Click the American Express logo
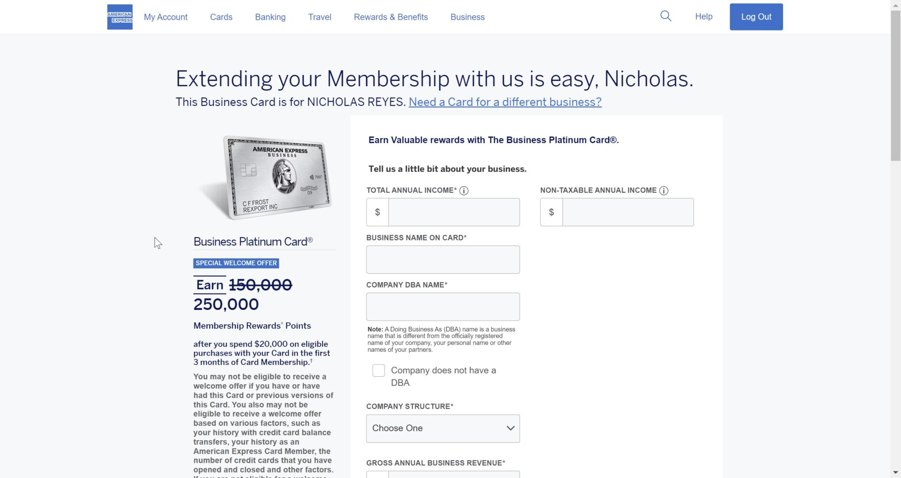This screenshot has width=901, height=478. (x=119, y=16)
